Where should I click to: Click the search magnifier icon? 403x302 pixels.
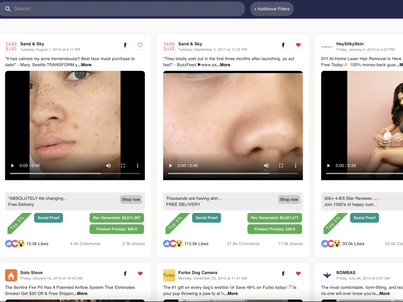point(8,9)
